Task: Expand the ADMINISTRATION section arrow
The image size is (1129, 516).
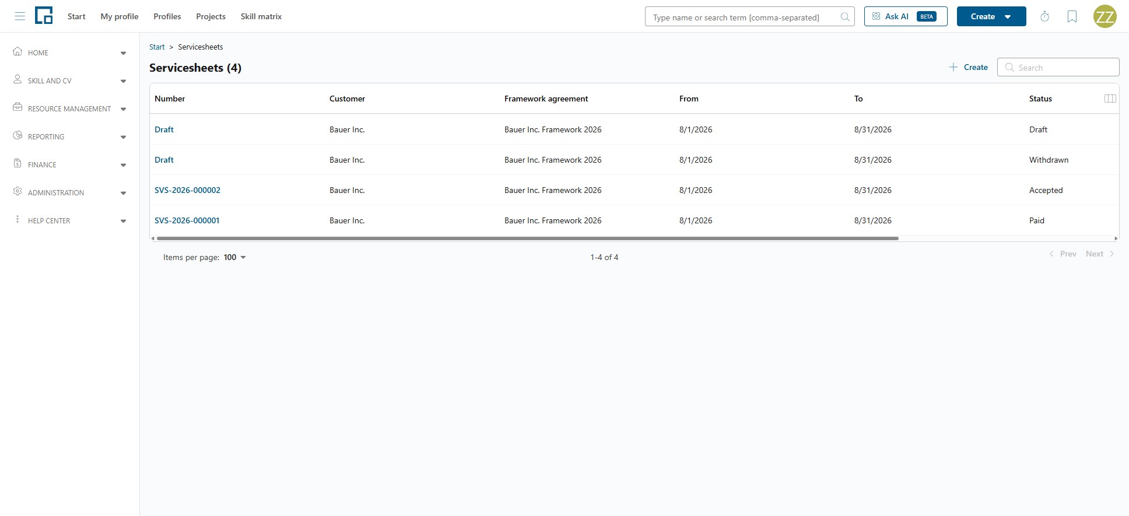Action: 123,193
